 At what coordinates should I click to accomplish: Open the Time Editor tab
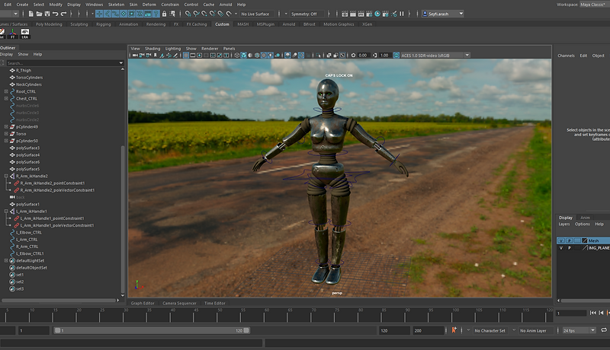(x=215, y=303)
